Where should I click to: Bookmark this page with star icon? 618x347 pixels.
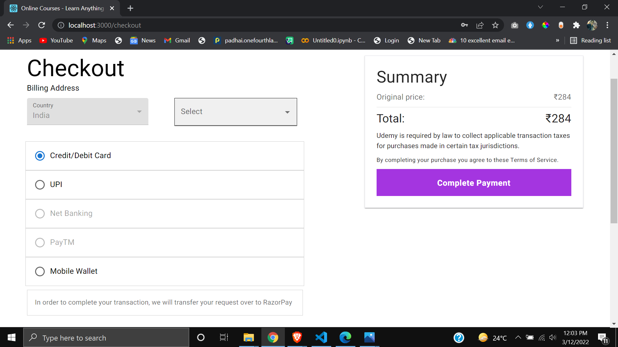[495, 25]
